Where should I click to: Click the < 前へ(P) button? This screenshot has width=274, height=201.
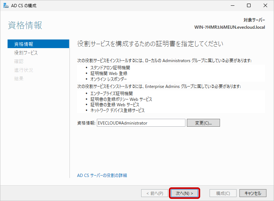(x=154, y=193)
